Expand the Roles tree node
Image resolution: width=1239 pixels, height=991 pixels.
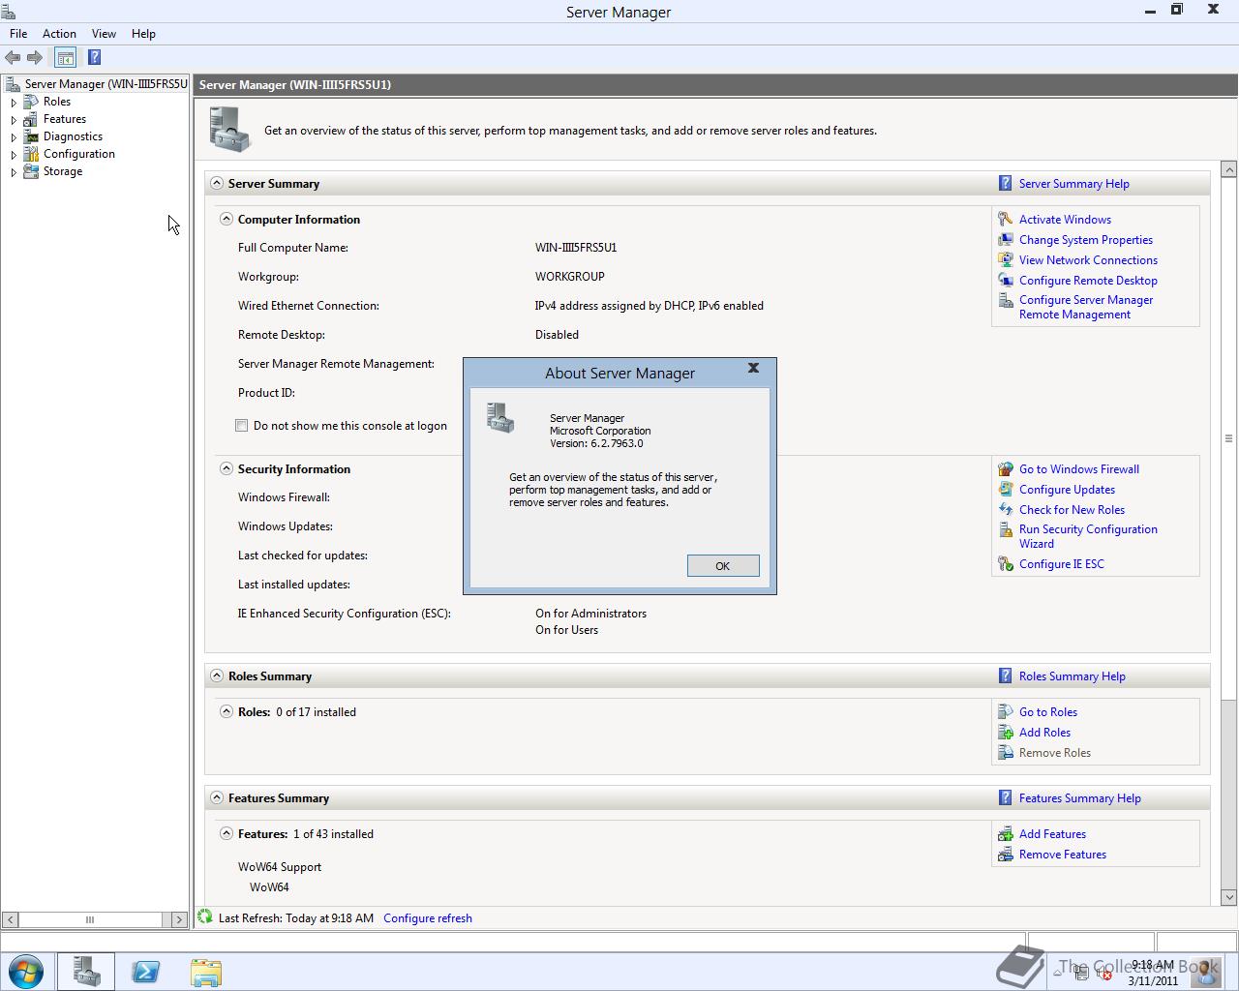[x=14, y=102]
